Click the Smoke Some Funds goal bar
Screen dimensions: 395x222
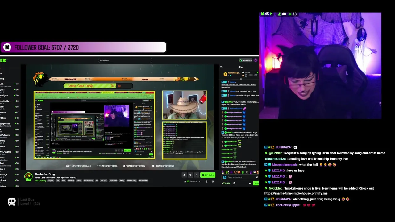click(x=98, y=86)
